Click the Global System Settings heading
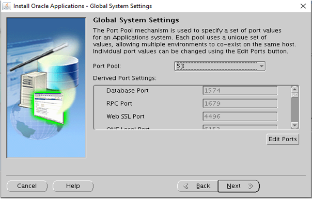 click(136, 20)
